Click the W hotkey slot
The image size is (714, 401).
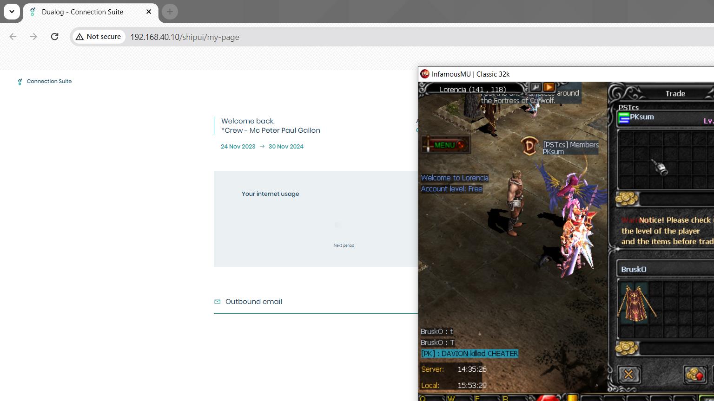pyautogui.click(x=458, y=397)
